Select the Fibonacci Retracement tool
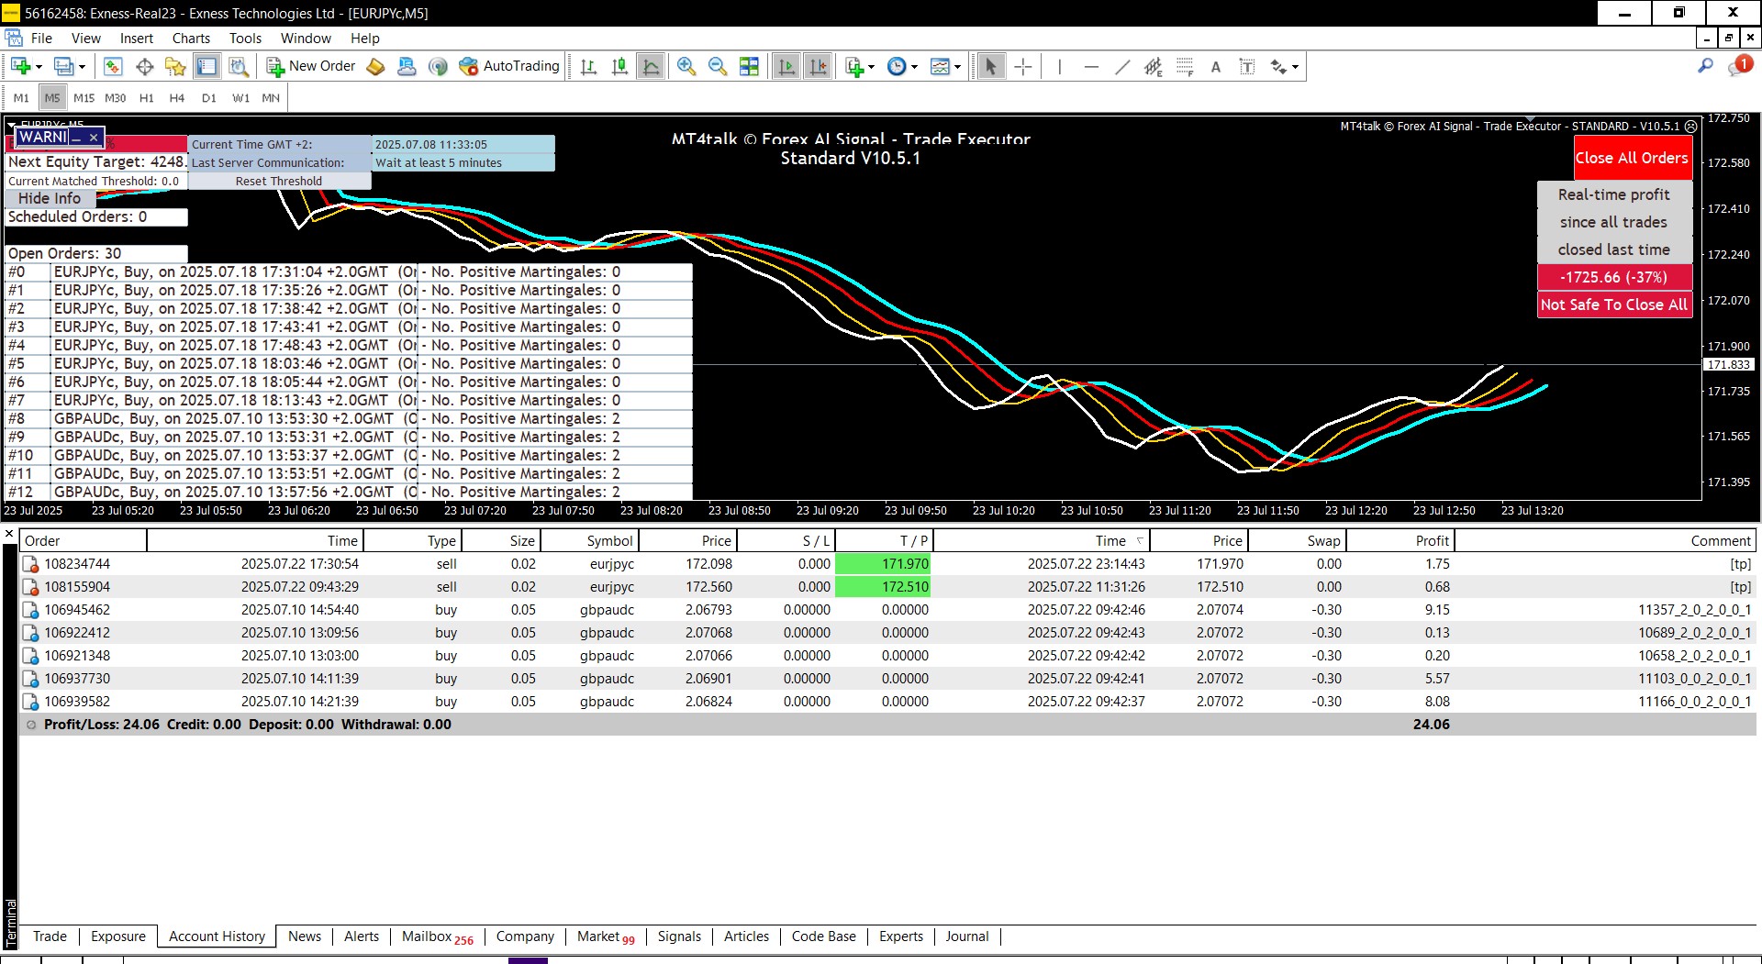The image size is (1762, 964). pos(1185,66)
